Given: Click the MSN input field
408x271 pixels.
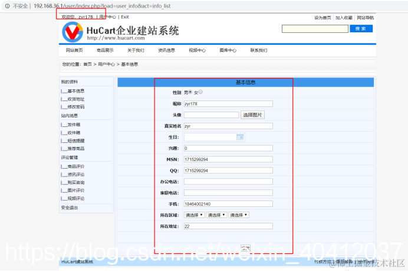Looking at the screenshot, I should click(x=228, y=159).
